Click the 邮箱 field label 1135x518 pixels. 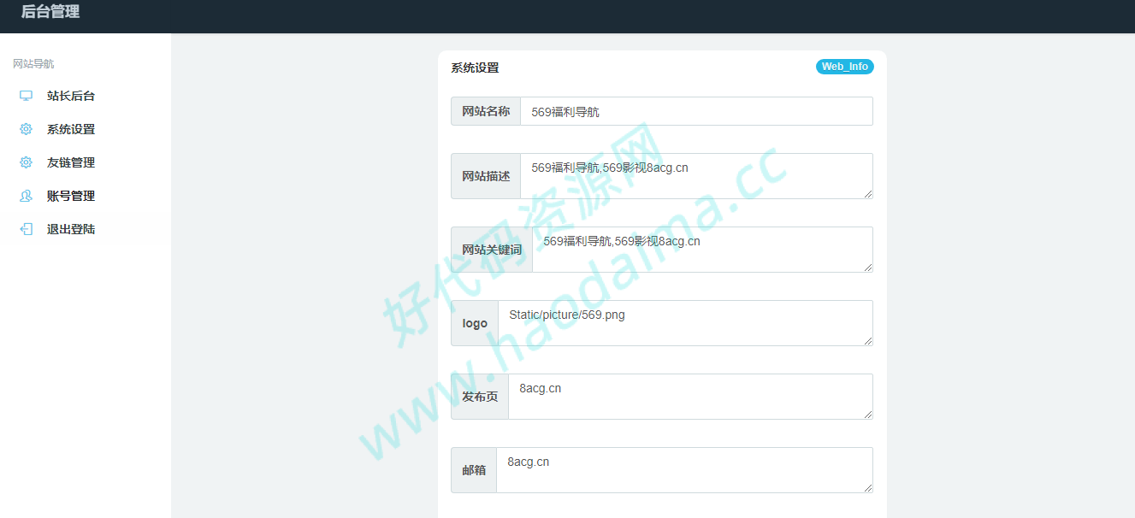click(474, 470)
